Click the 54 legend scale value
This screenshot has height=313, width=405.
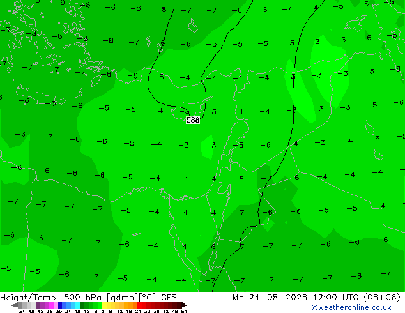click(x=184, y=311)
